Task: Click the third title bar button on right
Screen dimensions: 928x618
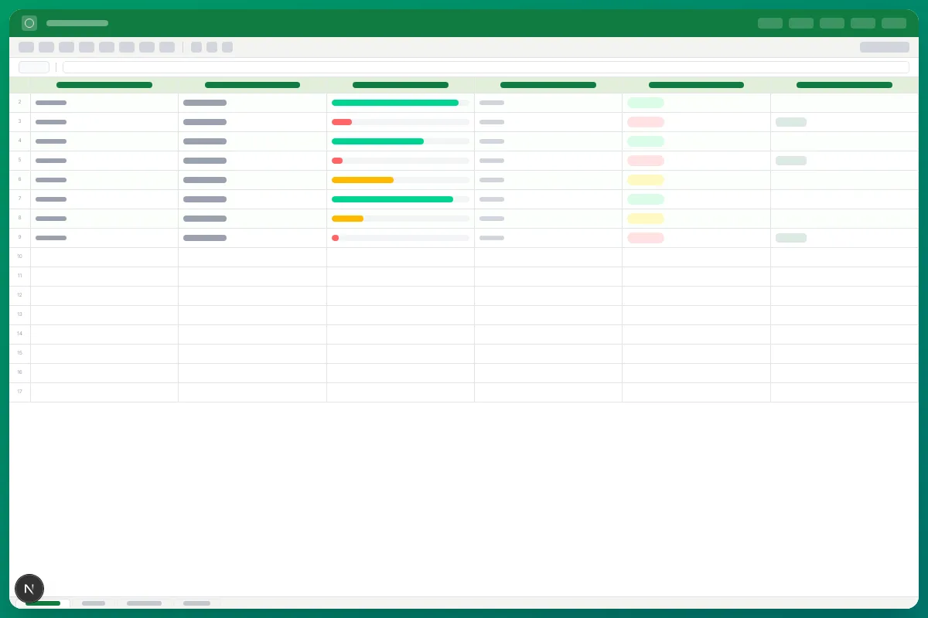Action: [832, 23]
